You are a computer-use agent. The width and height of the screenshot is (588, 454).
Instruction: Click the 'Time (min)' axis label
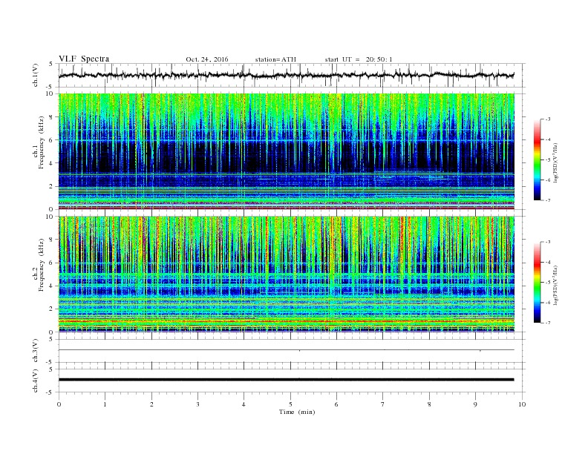coord(297,412)
